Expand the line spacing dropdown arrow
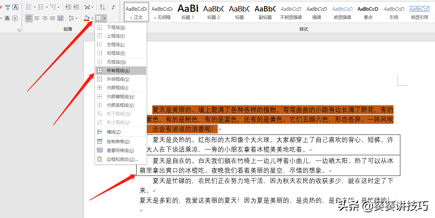 [x=77, y=18]
